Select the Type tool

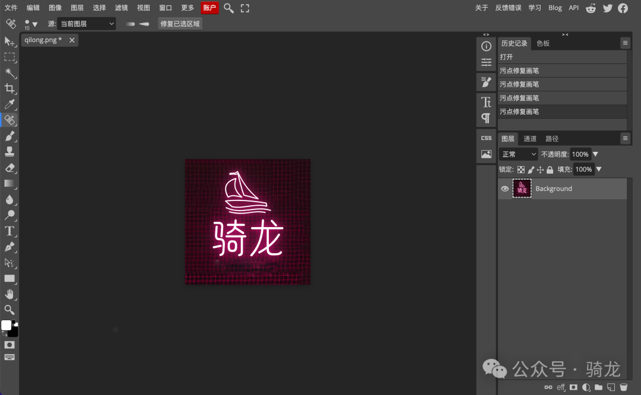point(9,231)
